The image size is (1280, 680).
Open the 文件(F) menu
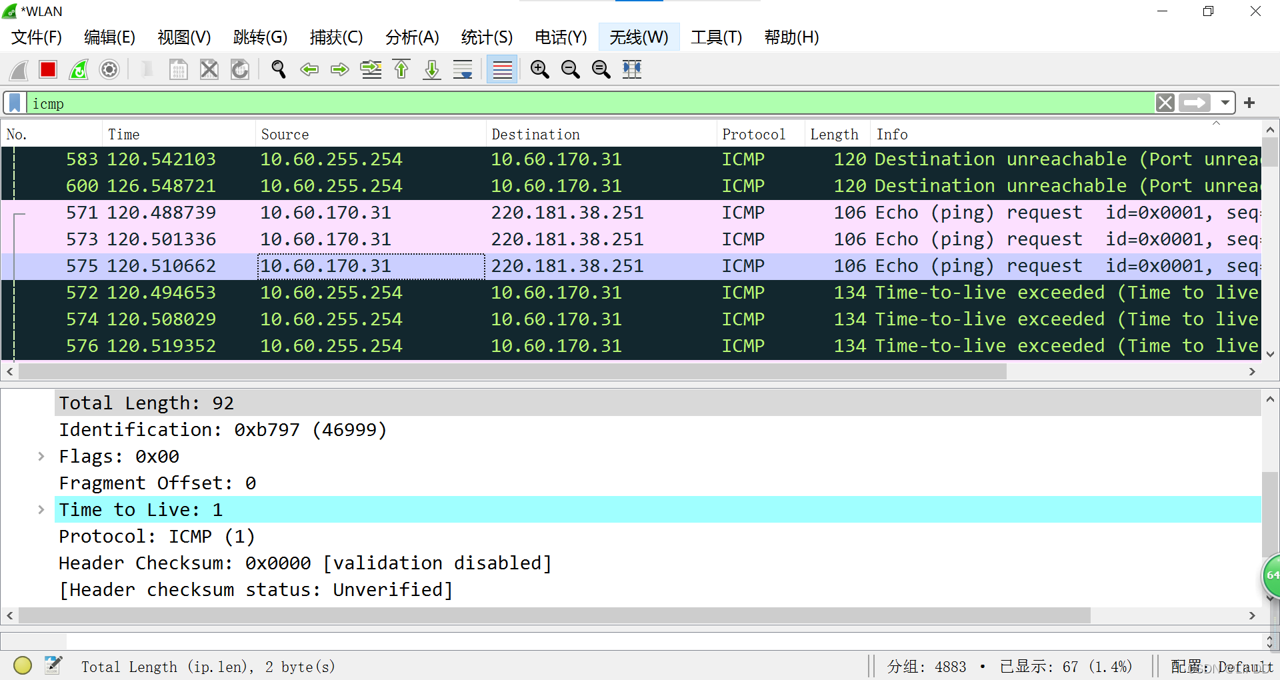37,37
